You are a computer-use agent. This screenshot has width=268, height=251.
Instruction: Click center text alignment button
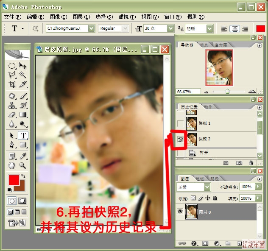coord(234,28)
